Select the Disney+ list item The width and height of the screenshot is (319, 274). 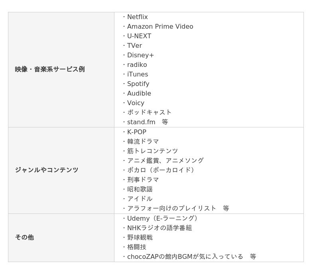tap(140, 55)
